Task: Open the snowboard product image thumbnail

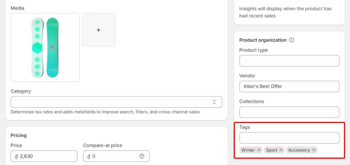Action: tap(45, 47)
